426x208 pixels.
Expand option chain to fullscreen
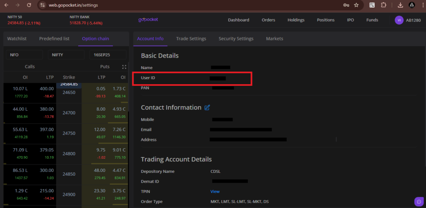coord(124,67)
